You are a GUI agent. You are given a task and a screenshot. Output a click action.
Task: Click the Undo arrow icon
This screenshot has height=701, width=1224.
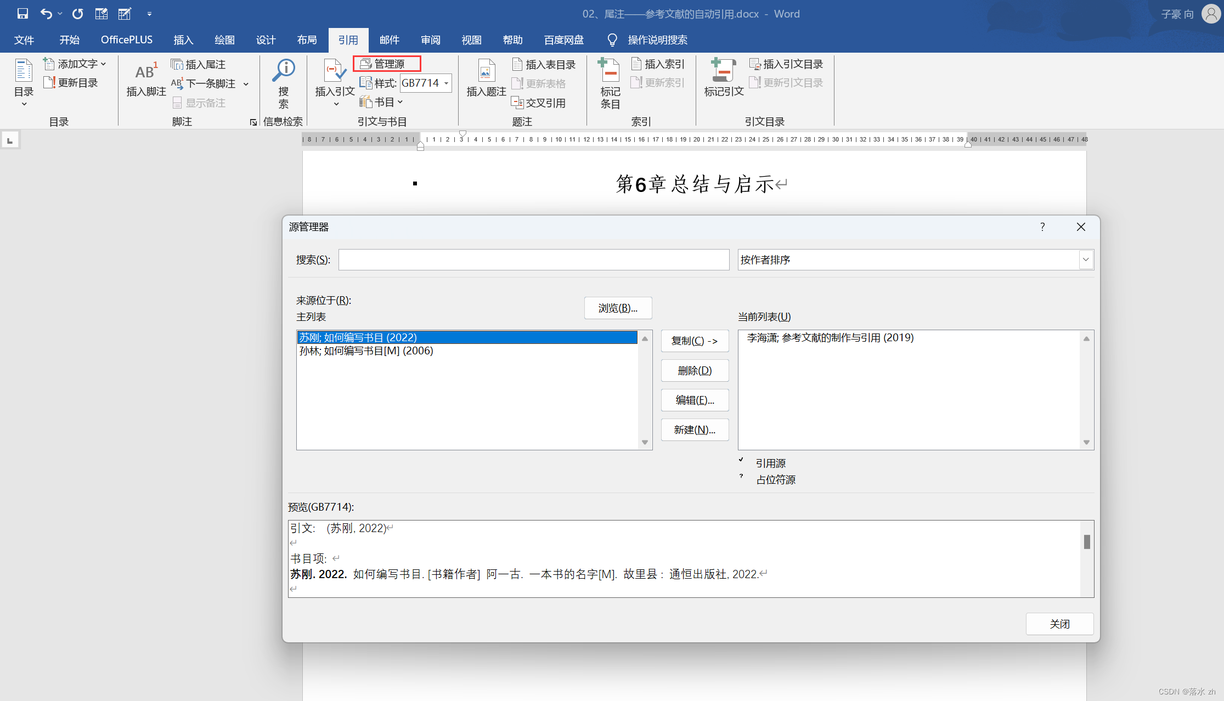(x=46, y=14)
